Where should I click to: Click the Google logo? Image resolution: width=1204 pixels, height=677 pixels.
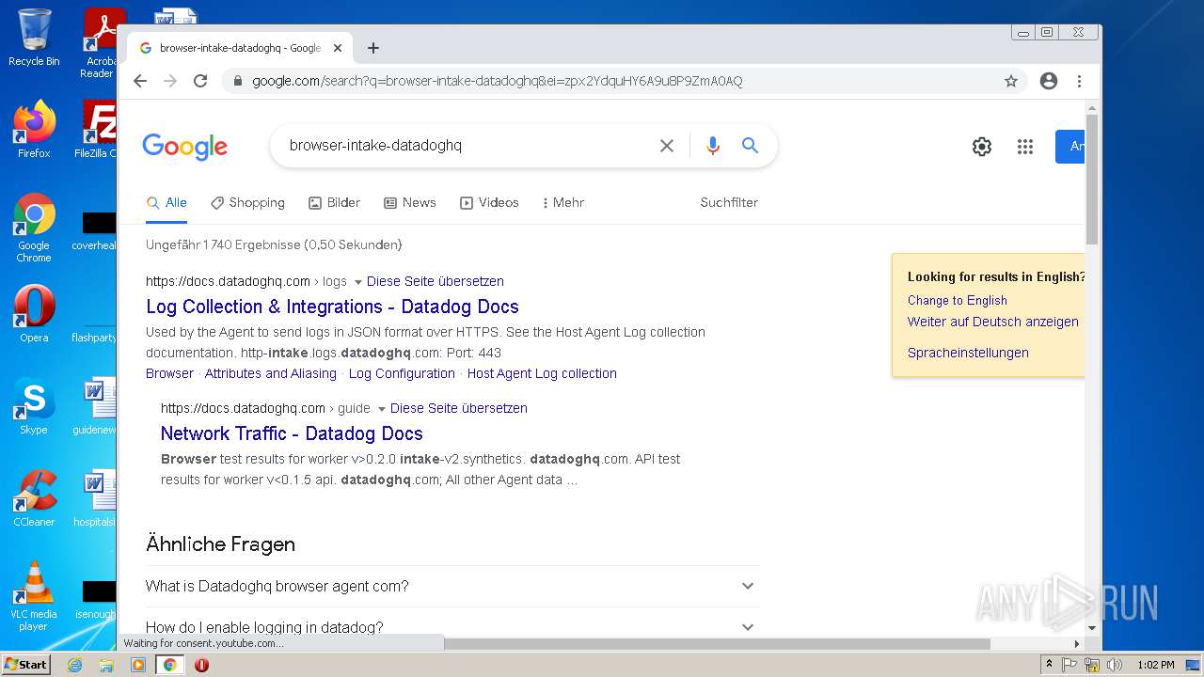pyautogui.click(x=185, y=147)
